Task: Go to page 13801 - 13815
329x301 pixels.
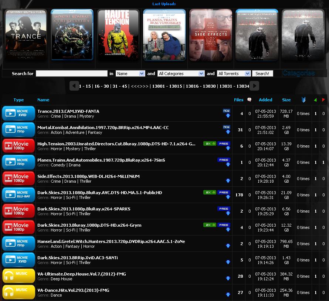Action: click(167, 86)
